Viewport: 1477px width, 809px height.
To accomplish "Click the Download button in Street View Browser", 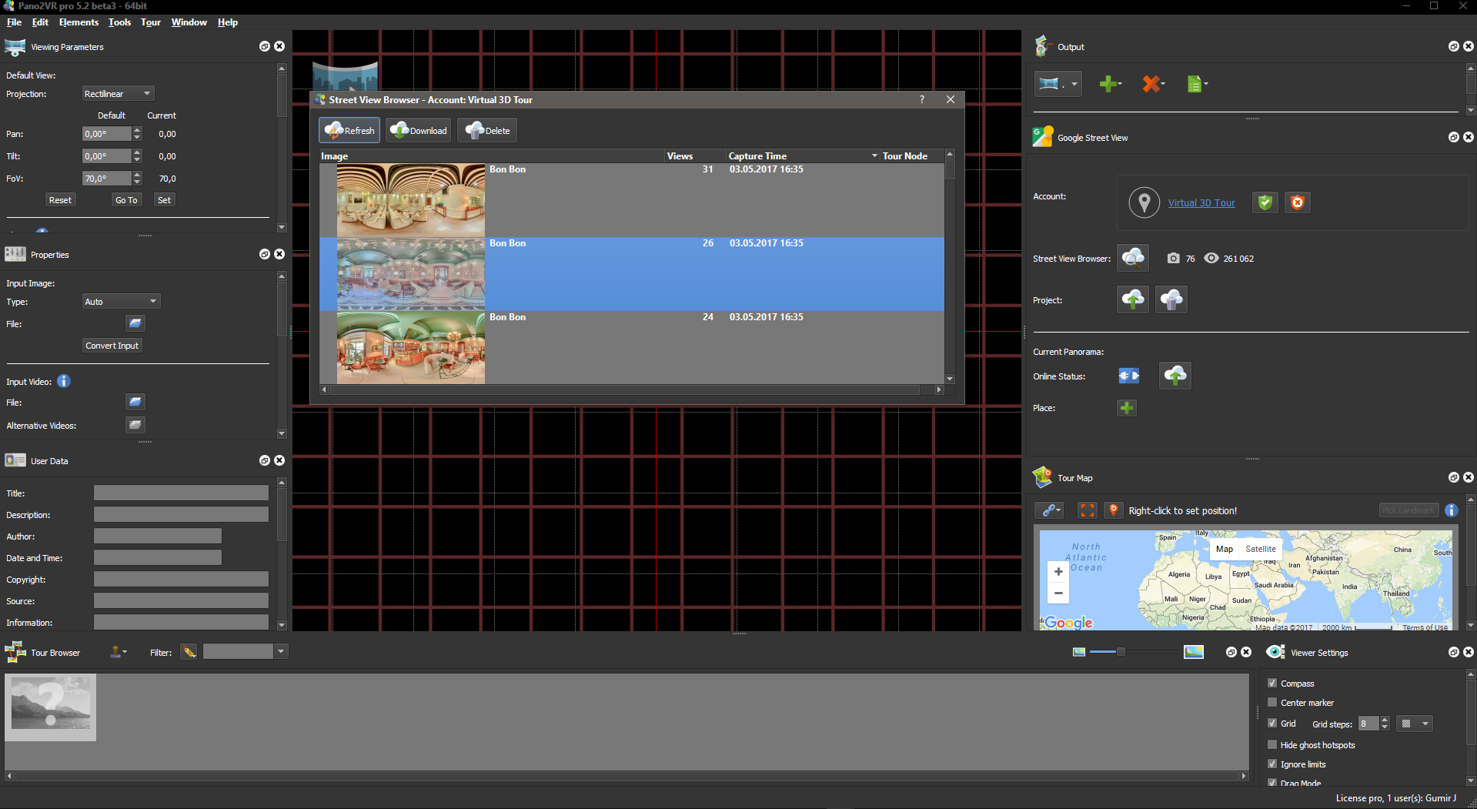I will 419,131.
